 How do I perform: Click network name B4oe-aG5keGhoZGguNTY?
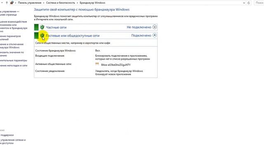click(116, 65)
